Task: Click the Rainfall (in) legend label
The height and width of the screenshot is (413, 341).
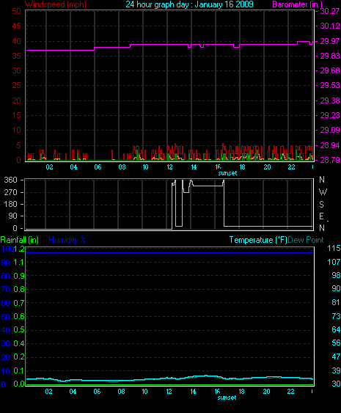Action: click(x=20, y=240)
